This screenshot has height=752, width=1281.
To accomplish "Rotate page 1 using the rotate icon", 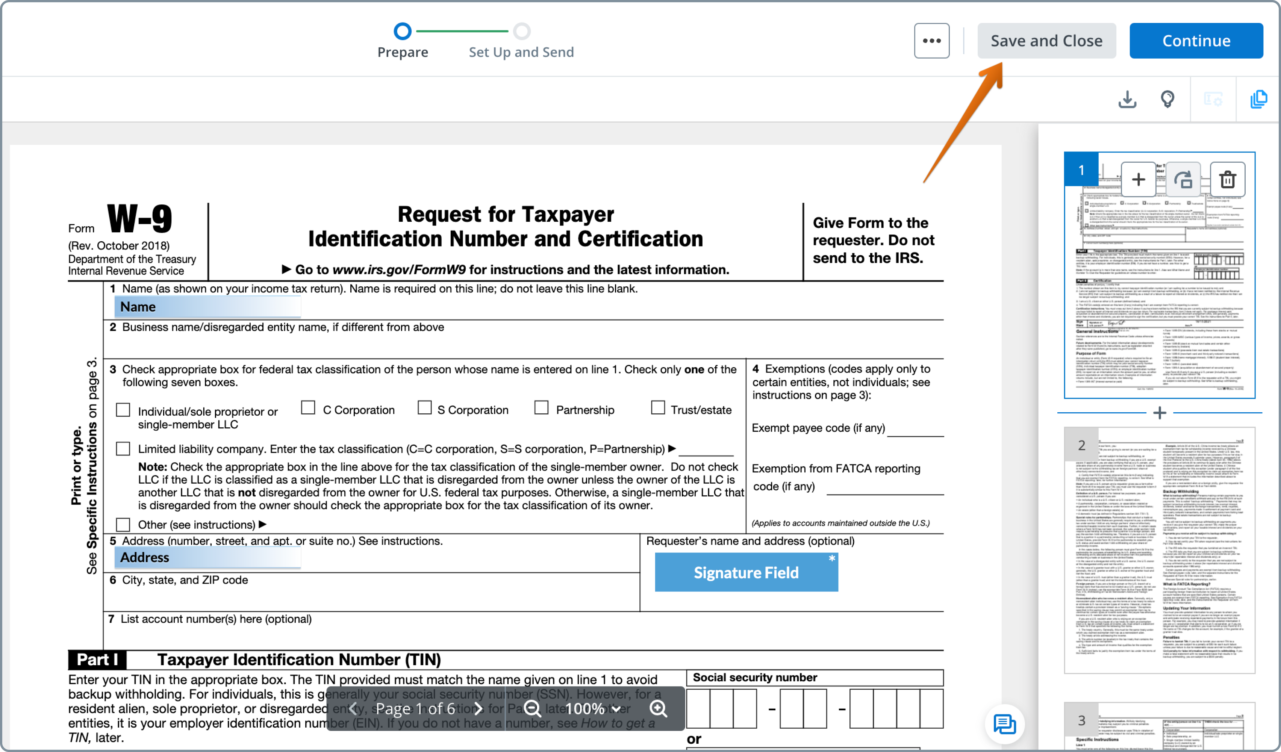I will [1183, 179].
